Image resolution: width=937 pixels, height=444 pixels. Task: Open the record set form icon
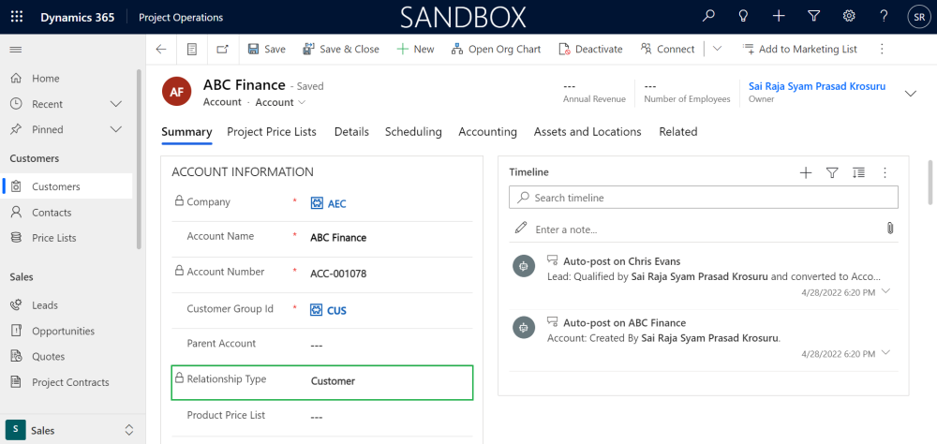tap(192, 49)
